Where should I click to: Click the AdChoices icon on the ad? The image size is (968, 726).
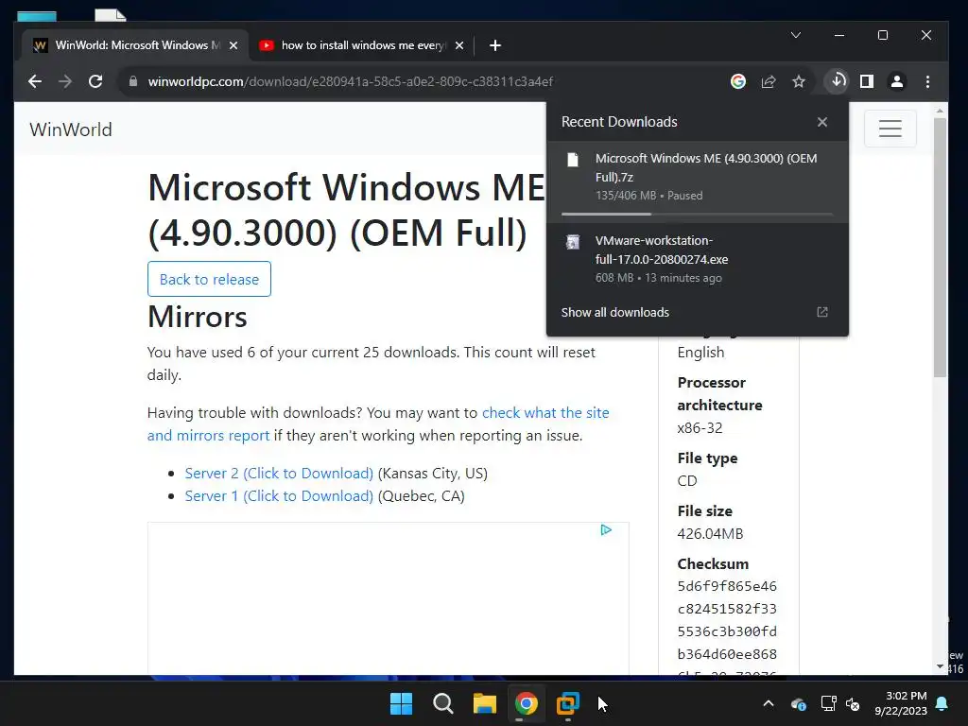[x=606, y=529]
